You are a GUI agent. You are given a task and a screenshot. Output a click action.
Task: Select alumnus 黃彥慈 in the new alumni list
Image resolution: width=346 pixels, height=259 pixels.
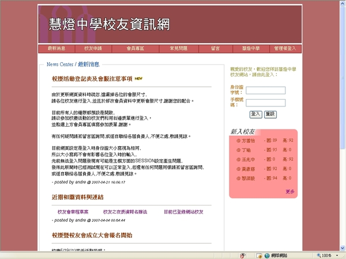(248, 169)
